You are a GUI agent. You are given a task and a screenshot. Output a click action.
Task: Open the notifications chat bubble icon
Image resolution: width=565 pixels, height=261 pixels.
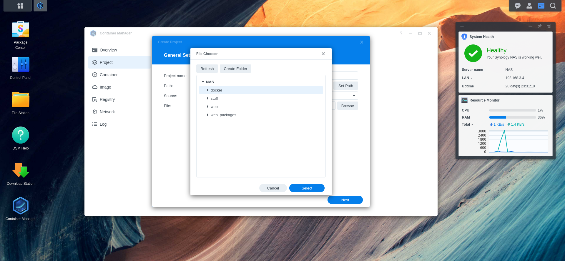518,6
